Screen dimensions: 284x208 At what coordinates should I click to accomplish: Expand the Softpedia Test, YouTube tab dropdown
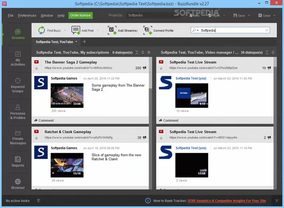[x=75, y=42]
